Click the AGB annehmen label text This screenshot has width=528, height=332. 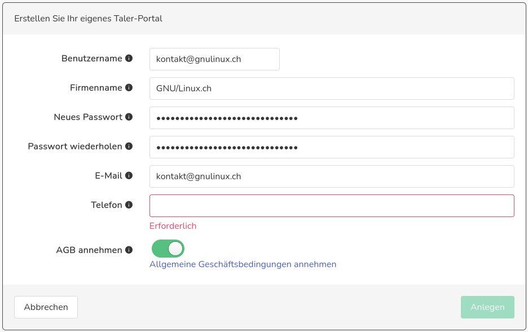89,250
